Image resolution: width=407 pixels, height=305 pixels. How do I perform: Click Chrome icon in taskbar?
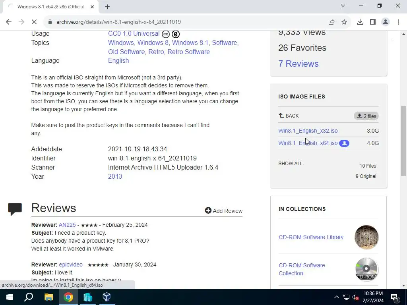click(x=68, y=297)
